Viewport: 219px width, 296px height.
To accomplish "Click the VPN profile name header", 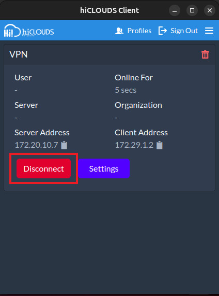I will (19, 54).
